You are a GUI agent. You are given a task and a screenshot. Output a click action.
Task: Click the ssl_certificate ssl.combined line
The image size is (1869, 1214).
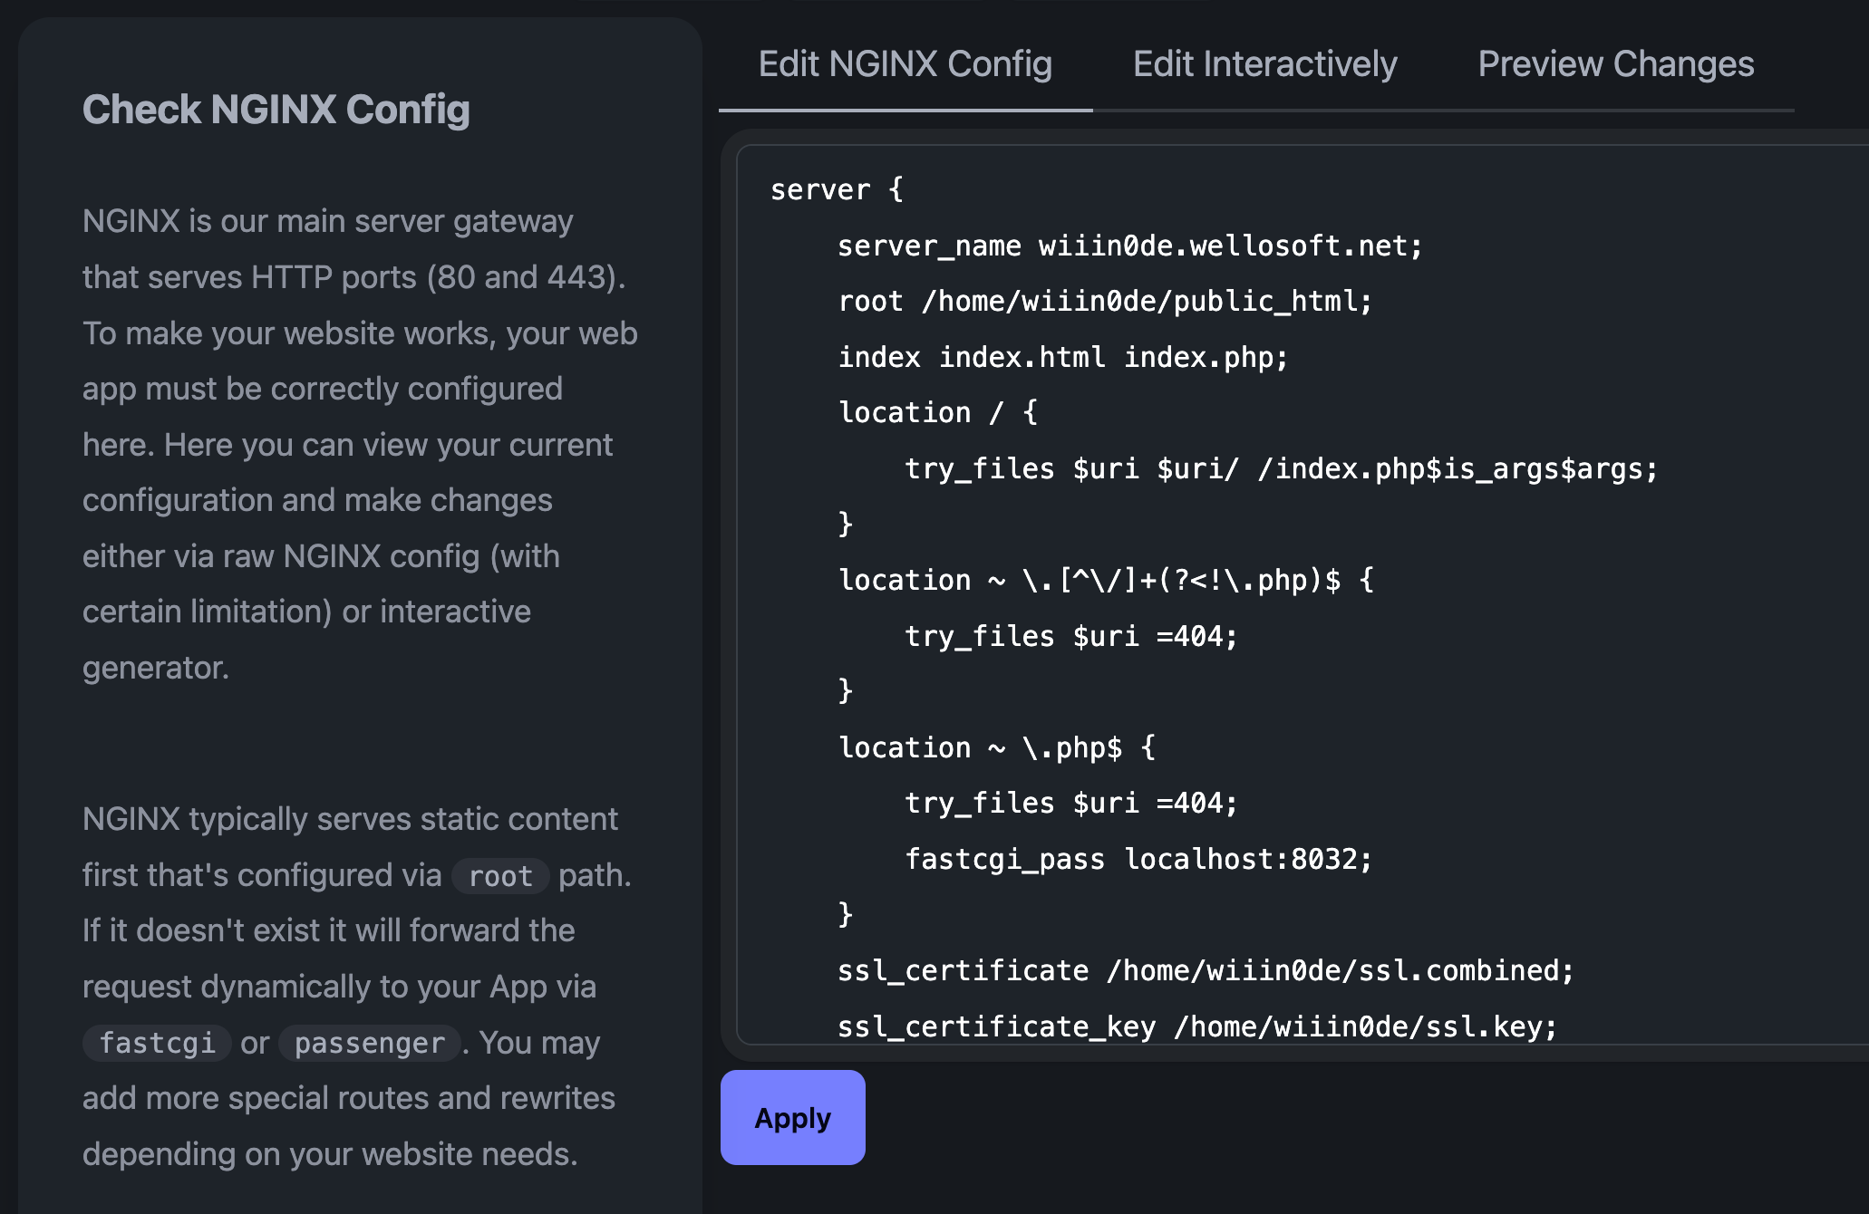[1205, 970]
